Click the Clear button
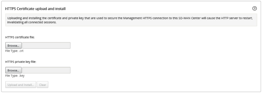Viewport: 262px width, 93px height. 42,85
